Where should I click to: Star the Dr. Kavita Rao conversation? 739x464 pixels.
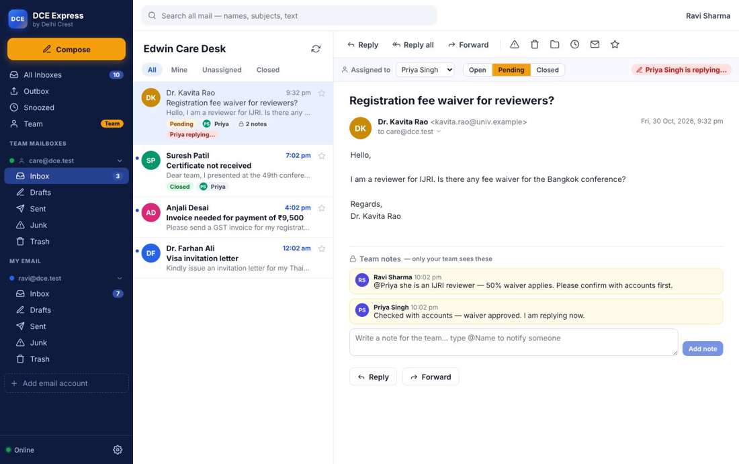pyautogui.click(x=321, y=93)
